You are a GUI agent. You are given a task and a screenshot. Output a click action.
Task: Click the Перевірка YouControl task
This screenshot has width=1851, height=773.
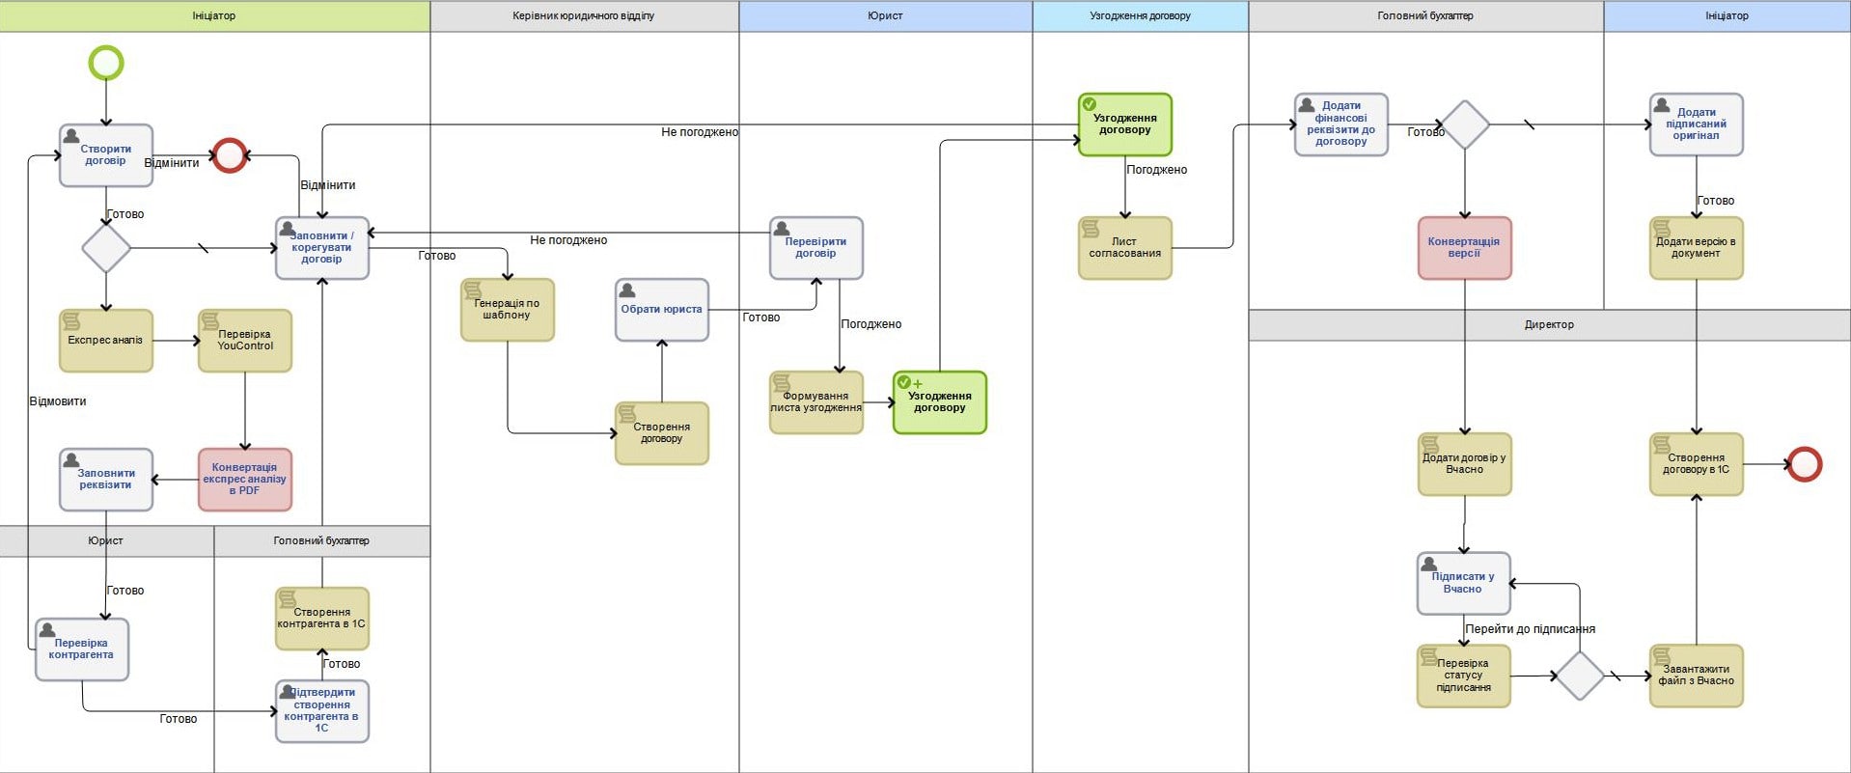(x=245, y=341)
